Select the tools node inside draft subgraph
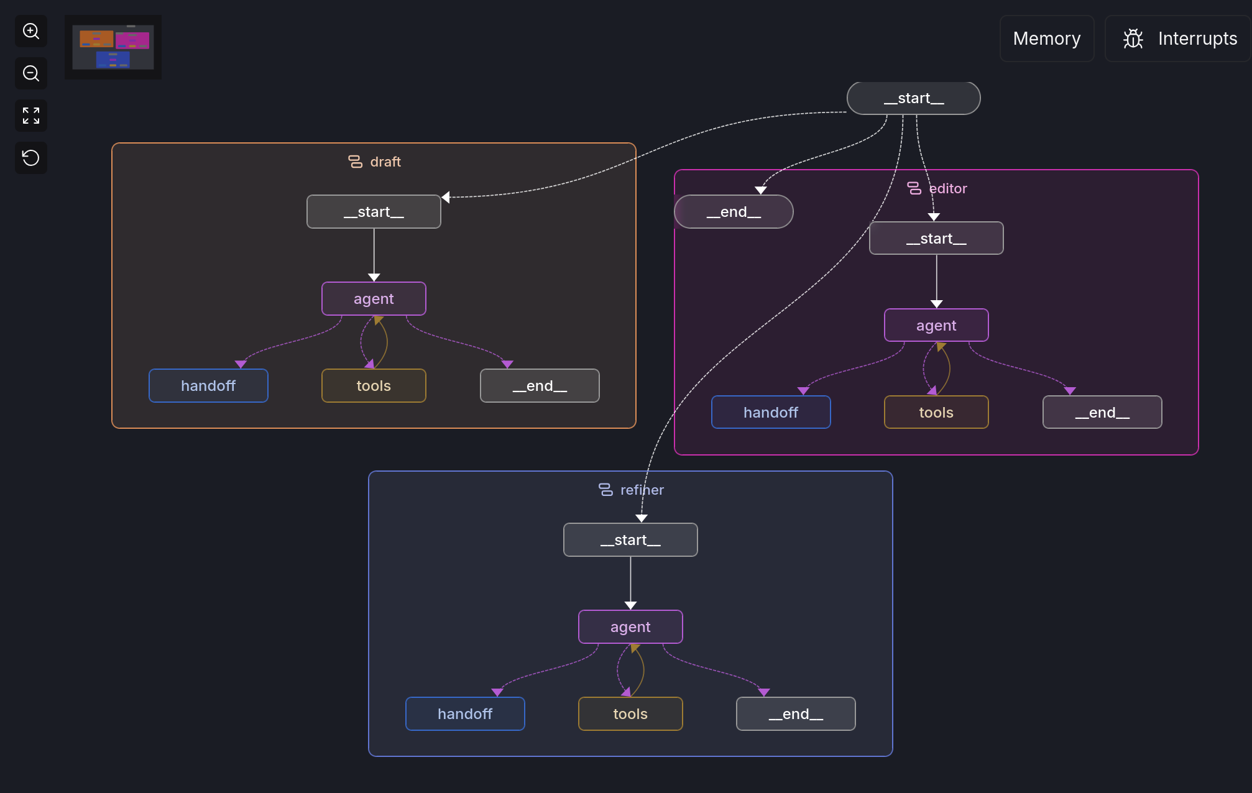Viewport: 1252px width, 793px height. click(x=373, y=385)
